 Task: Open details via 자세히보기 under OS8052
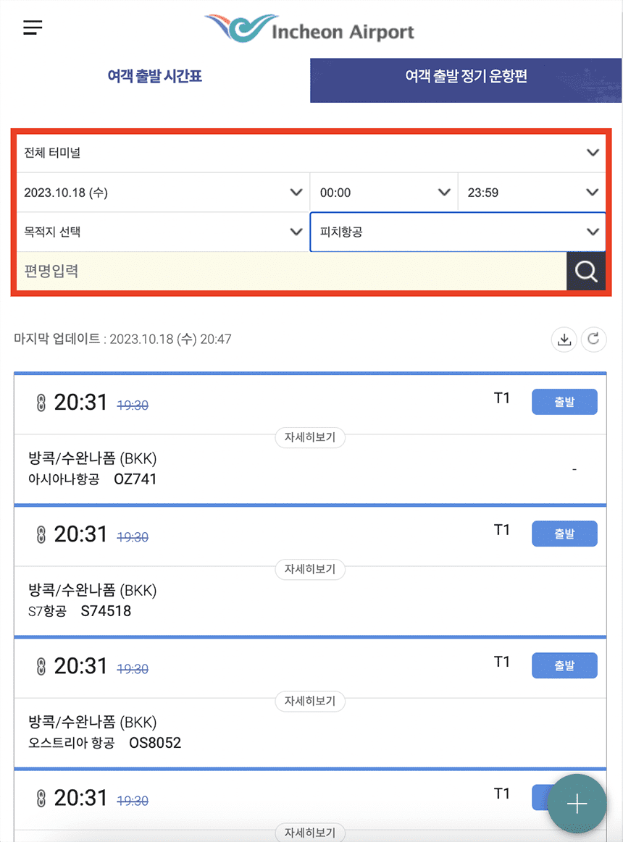tap(310, 702)
